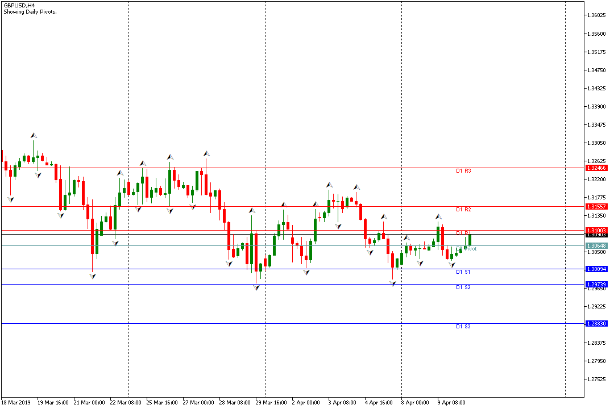Click the down fractal arrow below the 29 Mar low
This screenshot has height=409, width=614.
click(x=256, y=288)
